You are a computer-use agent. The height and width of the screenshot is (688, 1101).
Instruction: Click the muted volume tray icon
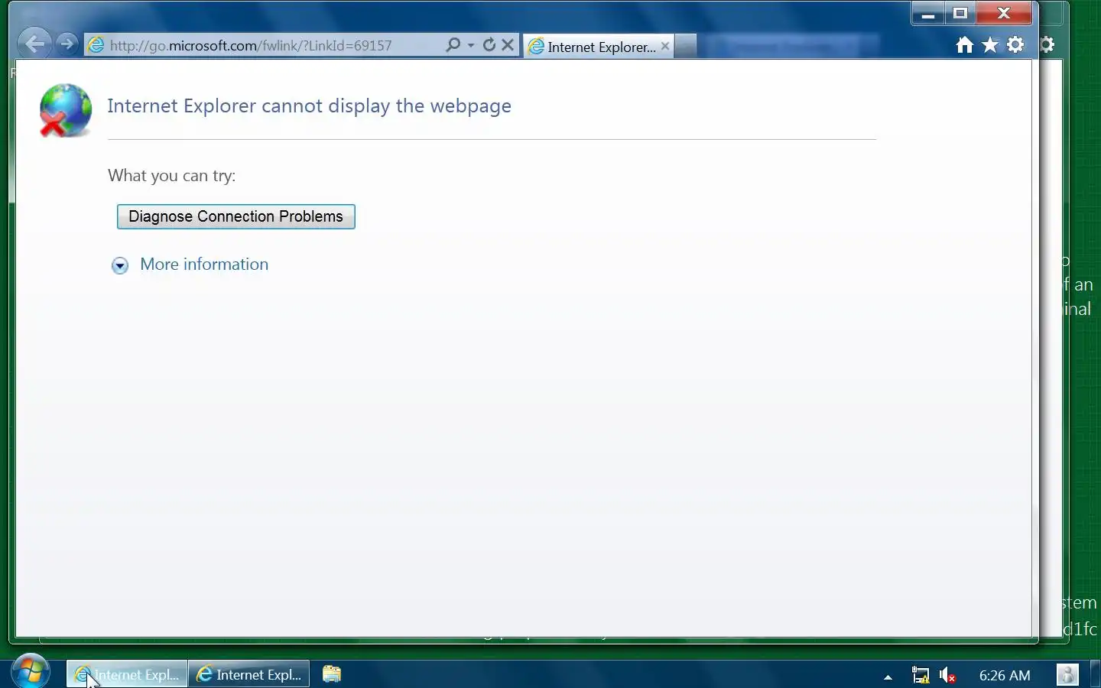pos(948,675)
